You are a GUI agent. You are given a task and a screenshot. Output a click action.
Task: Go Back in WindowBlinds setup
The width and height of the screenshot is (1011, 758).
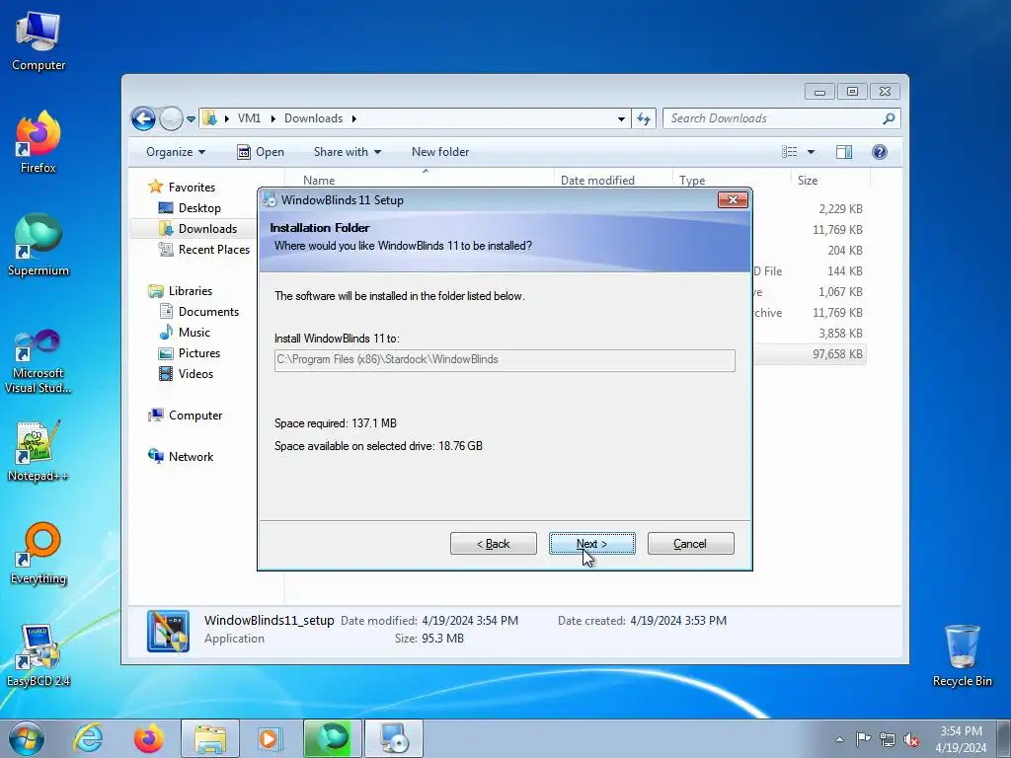tap(494, 544)
